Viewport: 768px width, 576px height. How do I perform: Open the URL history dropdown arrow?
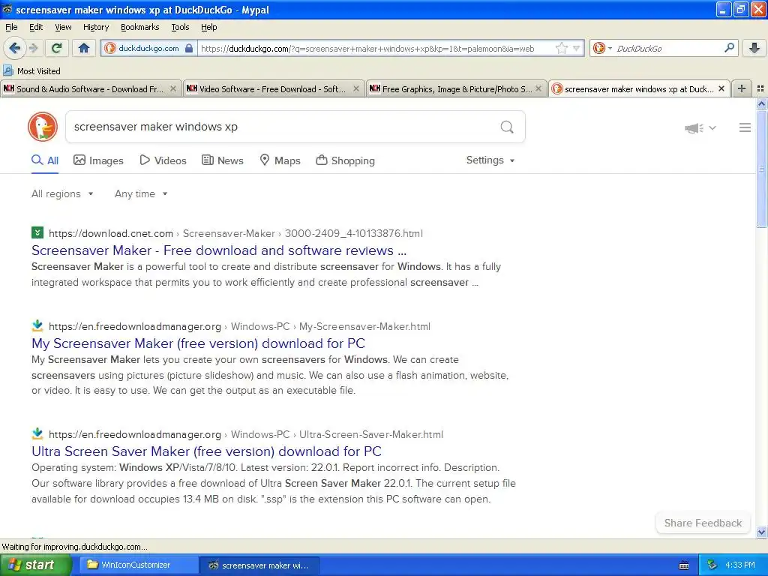point(577,48)
